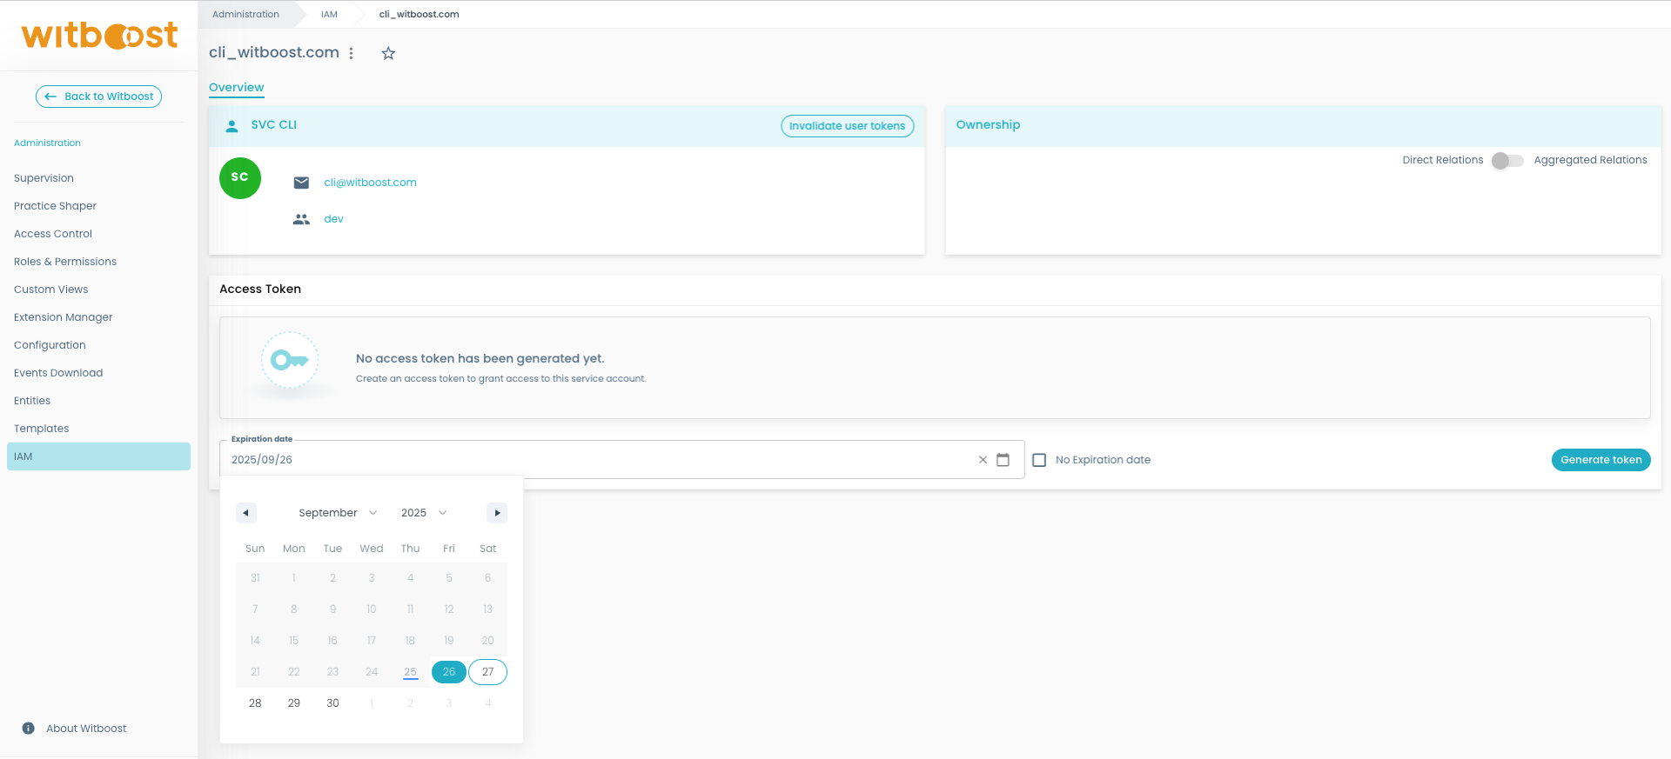
Task: Toggle Direct/Aggregated Relations switch
Action: (x=1507, y=161)
